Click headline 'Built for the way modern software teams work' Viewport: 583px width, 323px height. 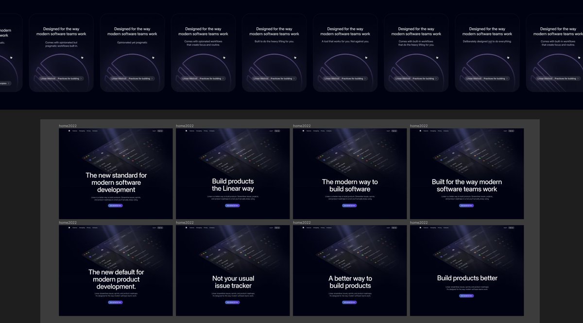(467, 185)
